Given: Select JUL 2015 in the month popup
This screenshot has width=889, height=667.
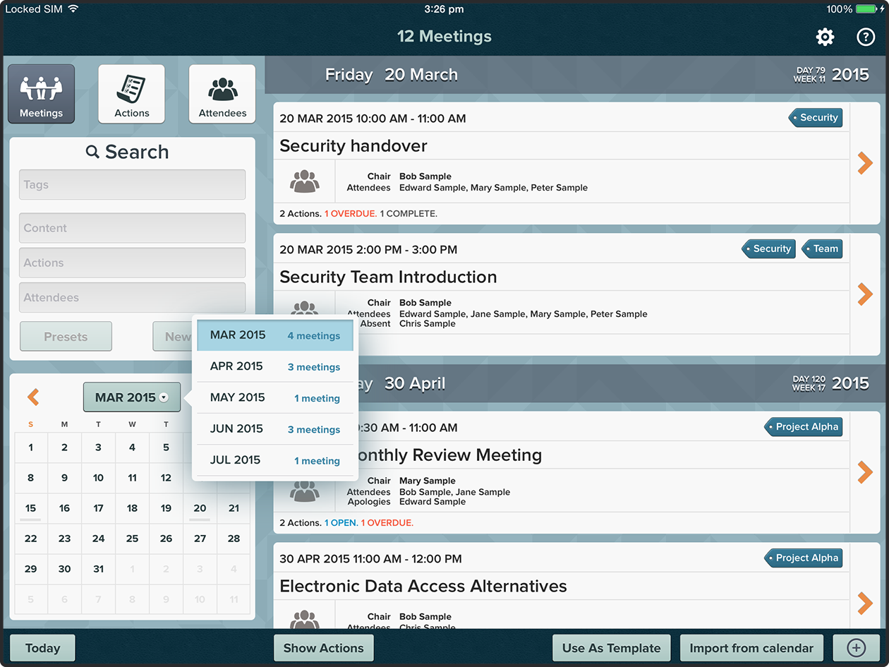Looking at the screenshot, I should pyautogui.click(x=275, y=460).
